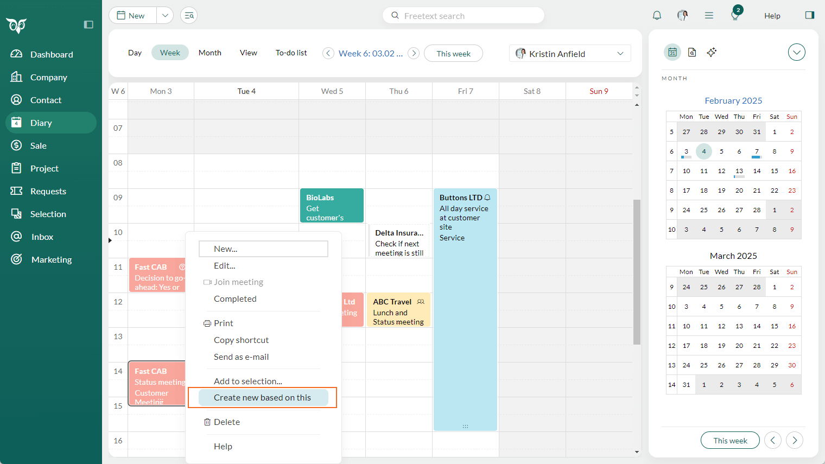
Task: Open the sparkle AI tab in side panel
Action: [x=712, y=52]
